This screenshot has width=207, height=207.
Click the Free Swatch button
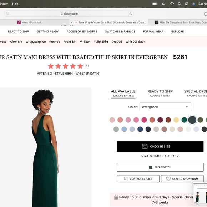pos(160,167)
